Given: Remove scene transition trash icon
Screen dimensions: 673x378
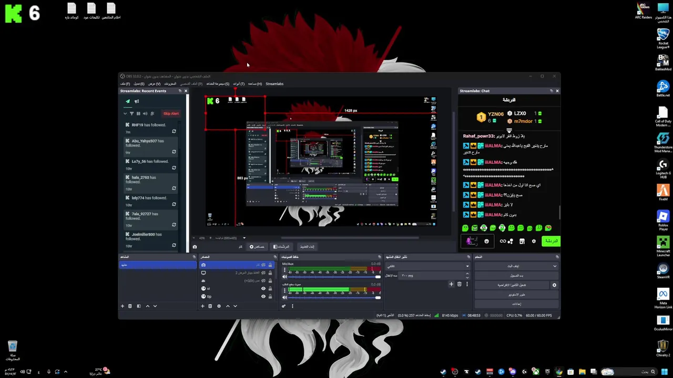Looking at the screenshot, I should (x=459, y=285).
